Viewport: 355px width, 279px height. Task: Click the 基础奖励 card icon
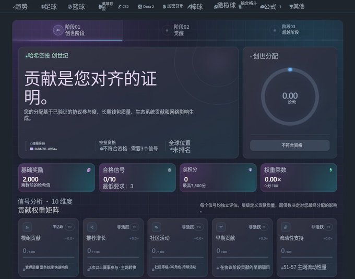point(89,170)
